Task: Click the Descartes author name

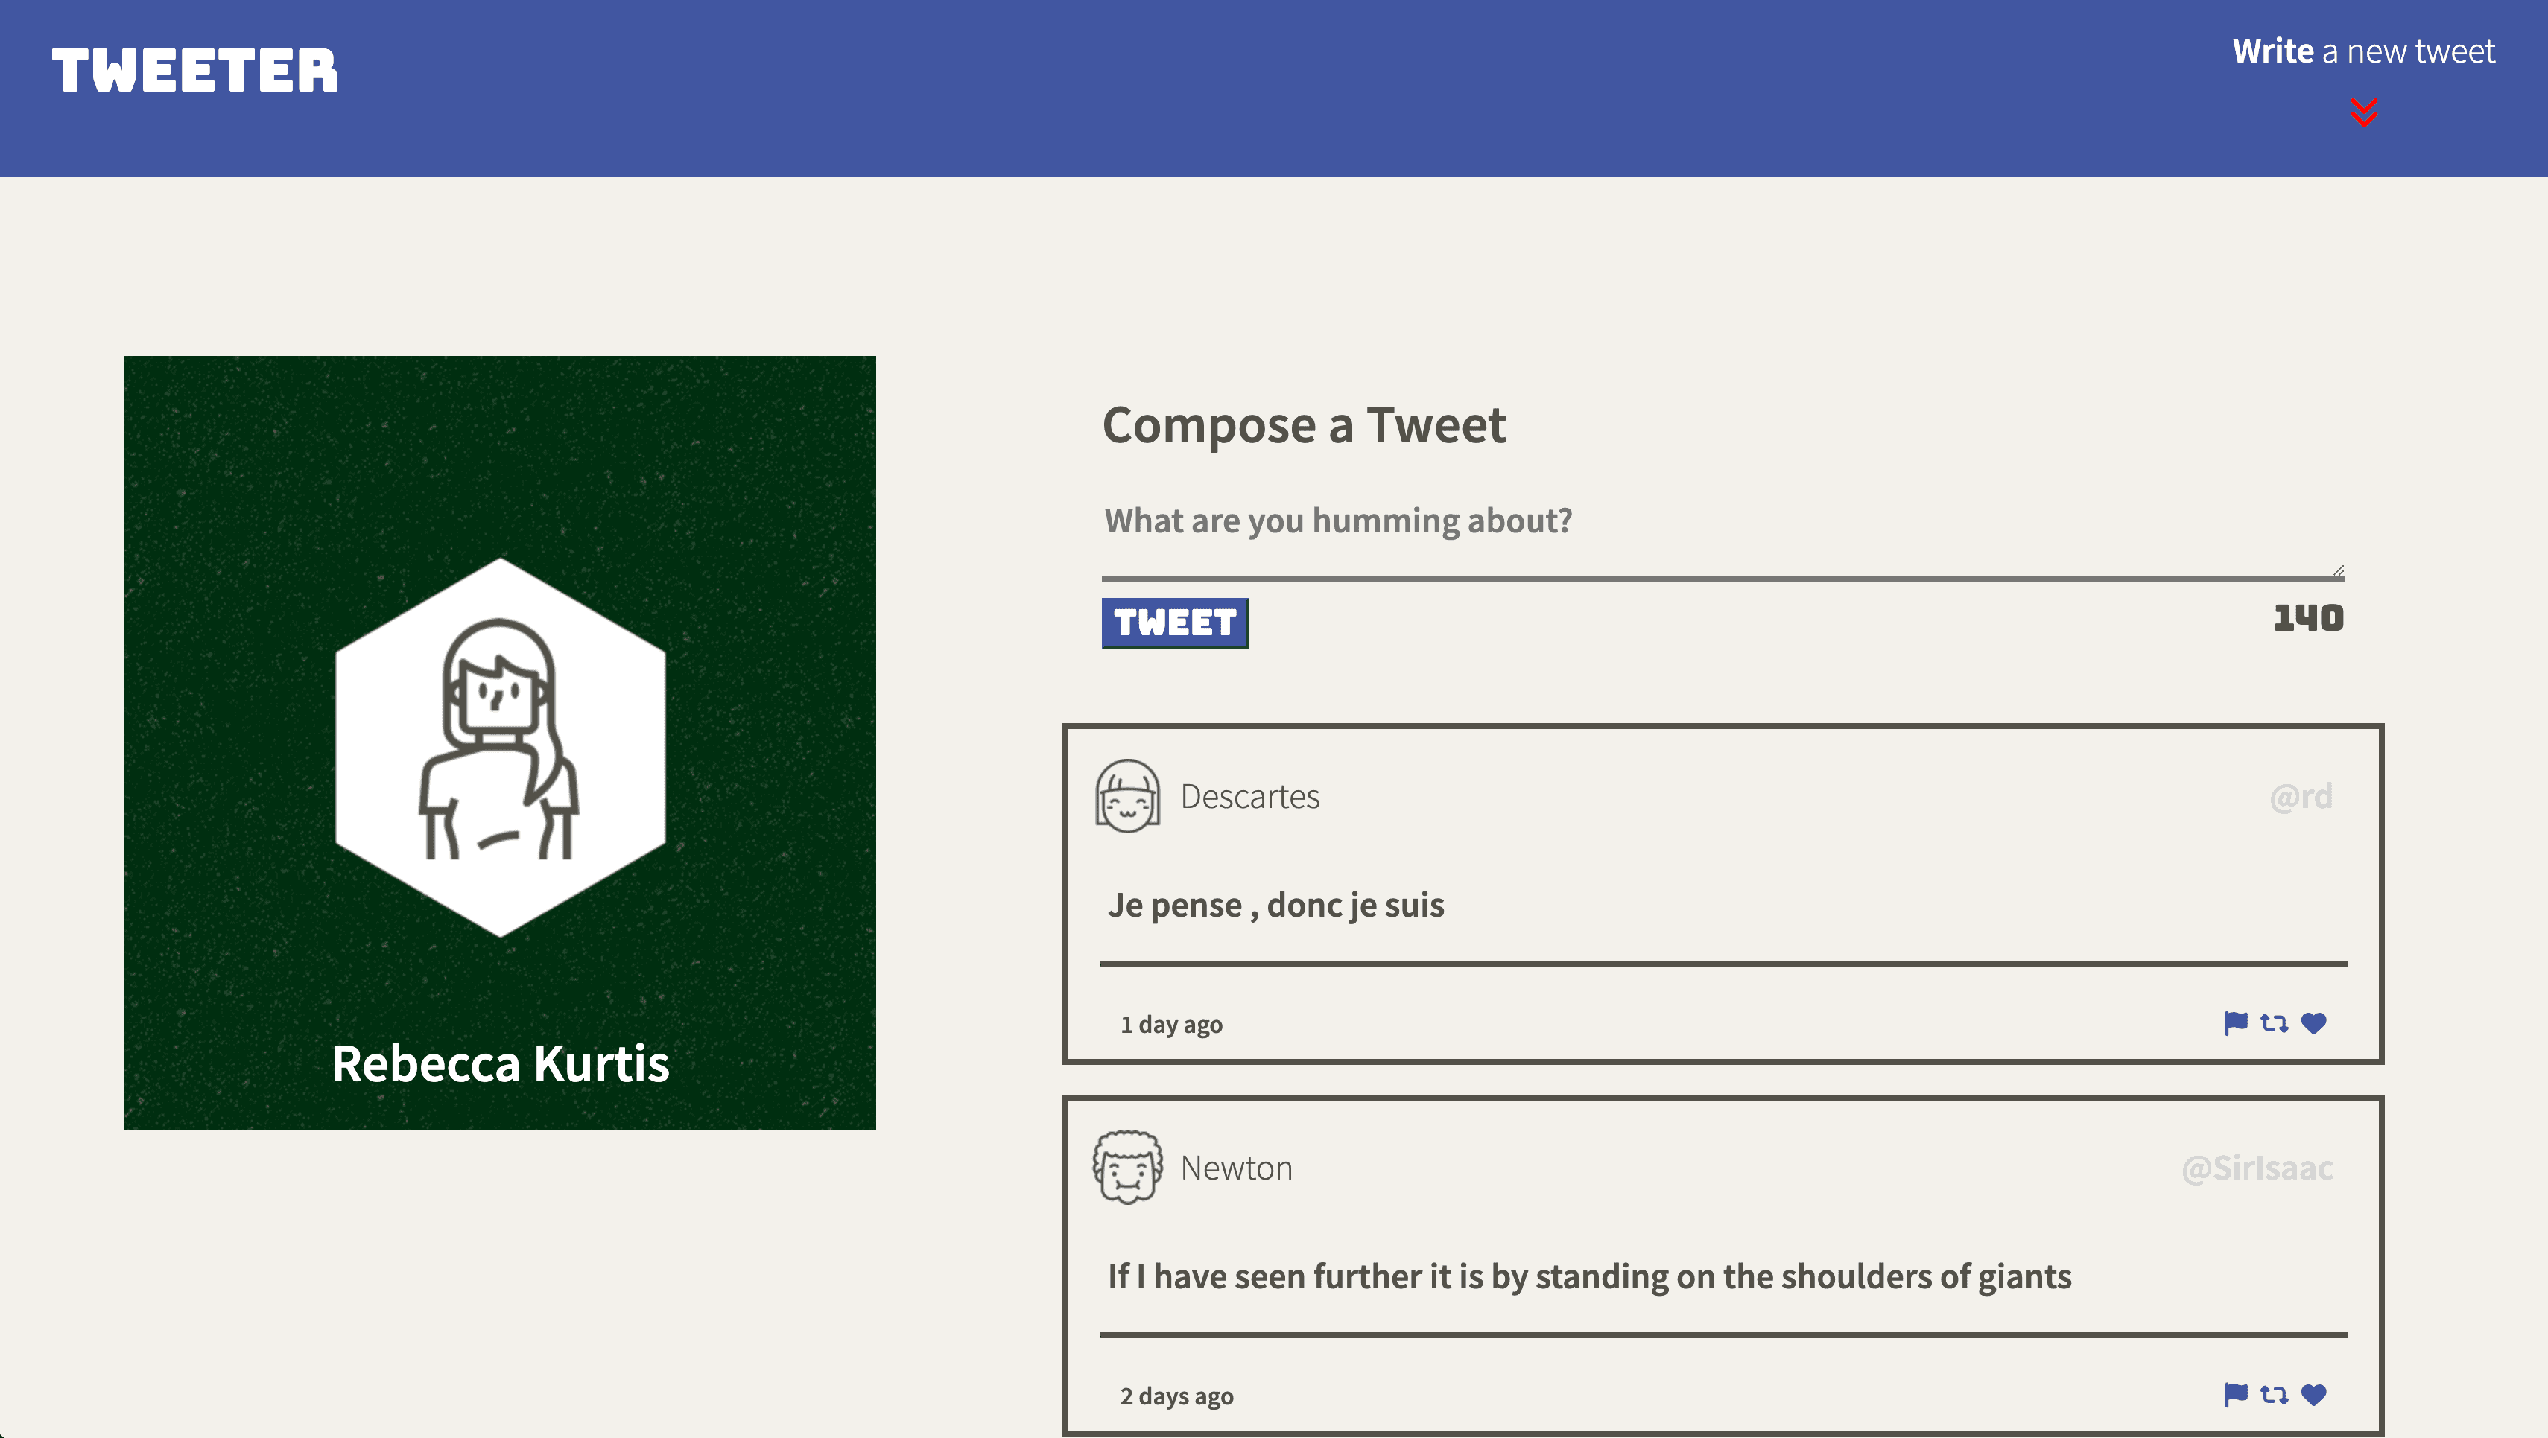Action: (1250, 796)
